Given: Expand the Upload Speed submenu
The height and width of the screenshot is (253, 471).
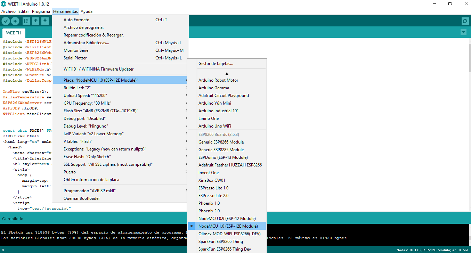Looking at the screenshot, I should coord(120,96).
